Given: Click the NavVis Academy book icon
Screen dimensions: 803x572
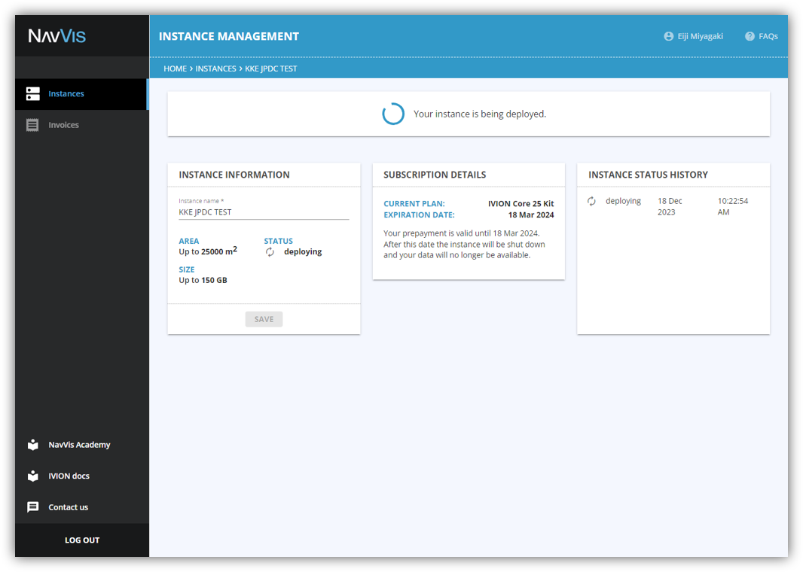Looking at the screenshot, I should [x=33, y=445].
